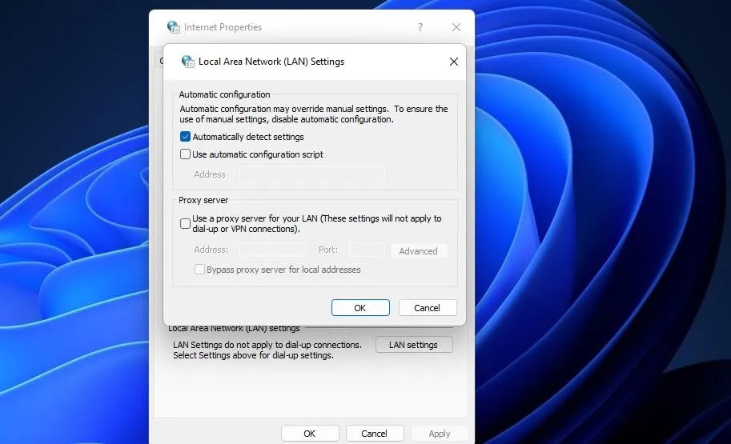Click 'LAN Settings do not apply to dial-up connections' text
Image resolution: width=731 pixels, height=444 pixels.
267,345
